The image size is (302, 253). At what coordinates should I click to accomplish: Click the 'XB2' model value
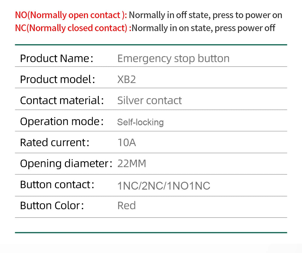tap(127, 79)
